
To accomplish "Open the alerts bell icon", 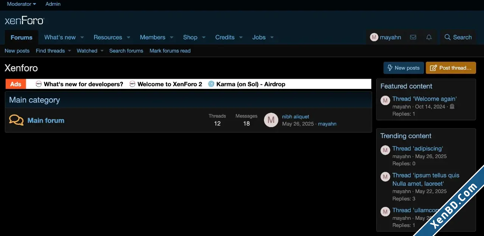I will coord(429,37).
